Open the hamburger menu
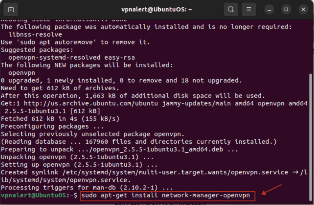The height and width of the screenshot is (205, 314). [248, 9]
